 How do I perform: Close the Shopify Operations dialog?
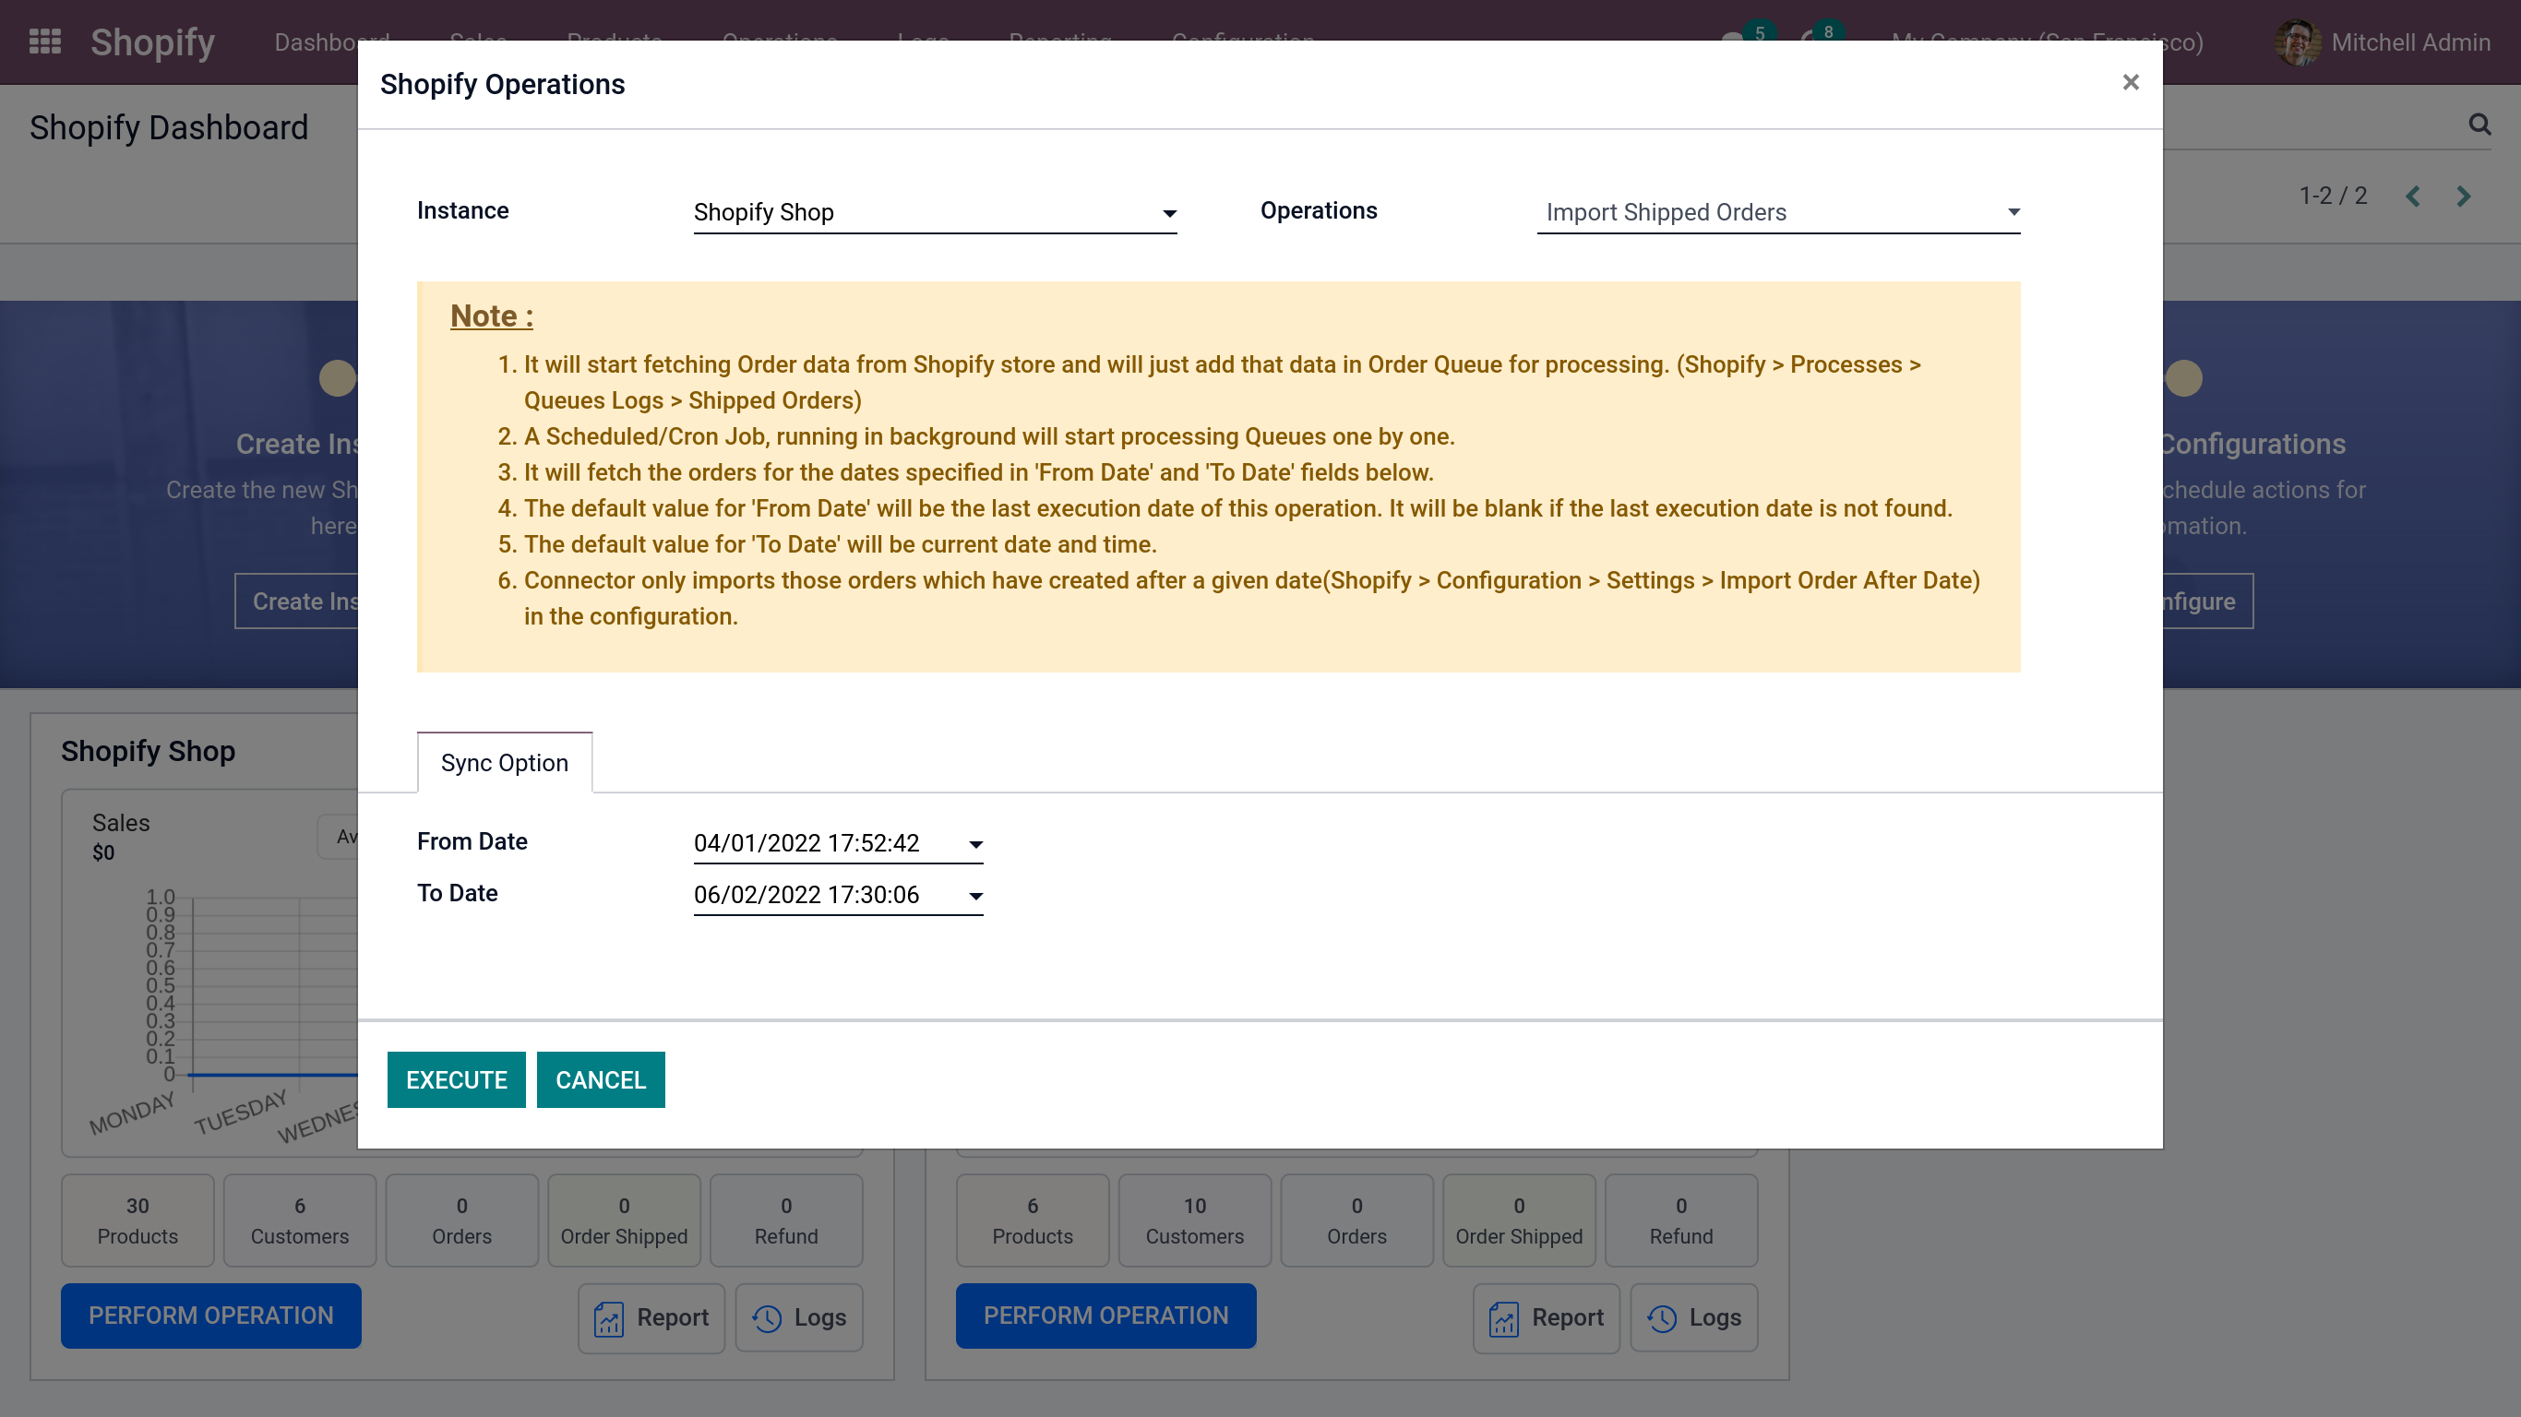(x=2130, y=82)
